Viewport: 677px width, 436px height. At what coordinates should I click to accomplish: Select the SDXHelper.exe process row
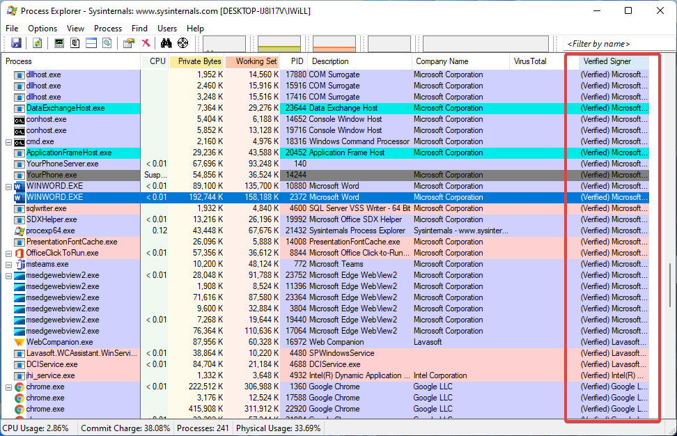[325, 219]
